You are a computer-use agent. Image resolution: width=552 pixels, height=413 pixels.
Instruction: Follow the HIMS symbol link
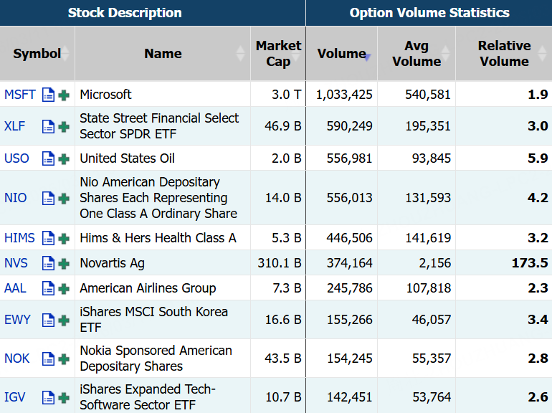tap(19, 238)
